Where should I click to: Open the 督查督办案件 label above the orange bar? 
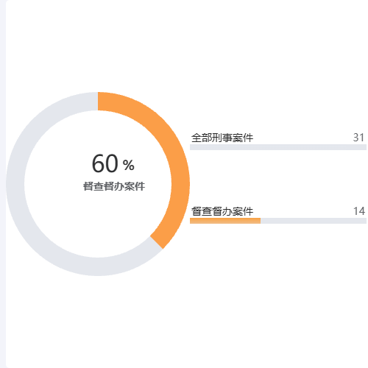[x=222, y=211]
